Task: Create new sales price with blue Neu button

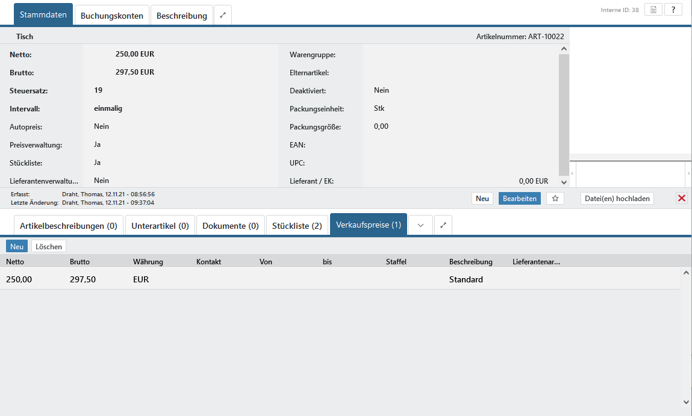Action: click(17, 246)
